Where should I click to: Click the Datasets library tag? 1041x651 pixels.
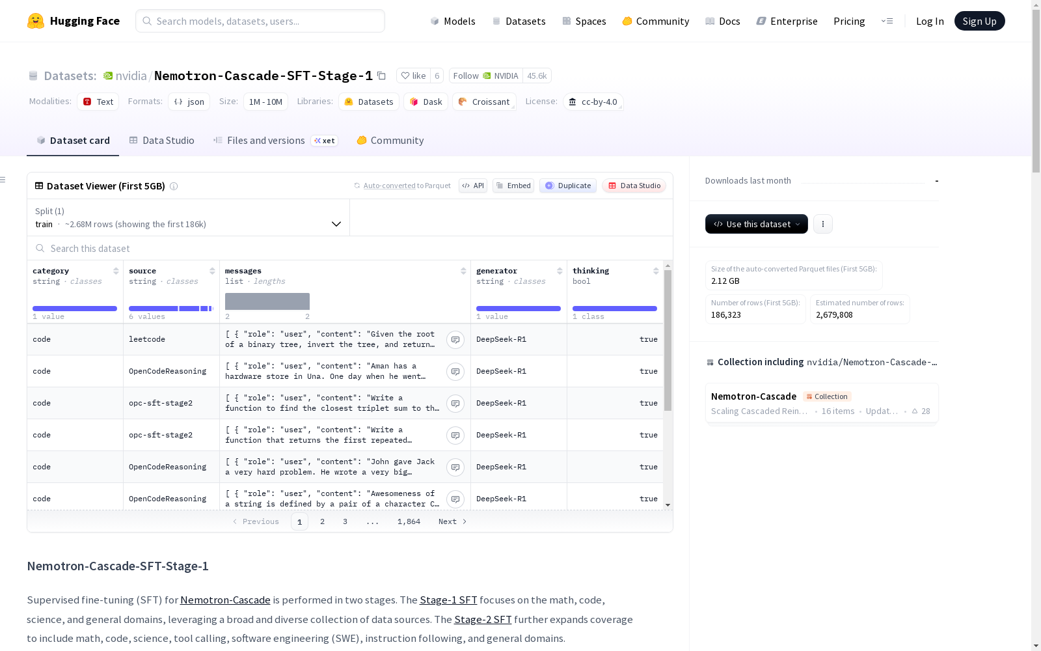click(x=369, y=102)
